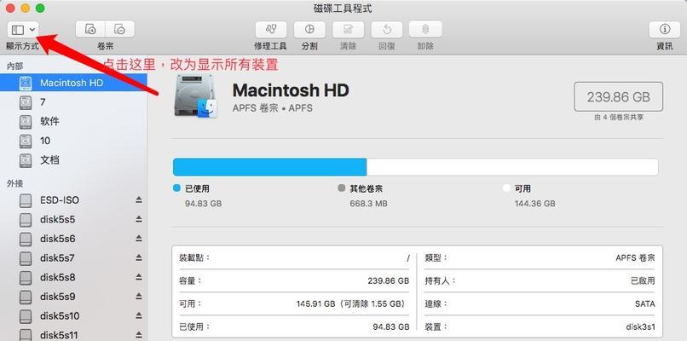
Task: Click the 外接 sidebar section header
Action: click(x=14, y=183)
